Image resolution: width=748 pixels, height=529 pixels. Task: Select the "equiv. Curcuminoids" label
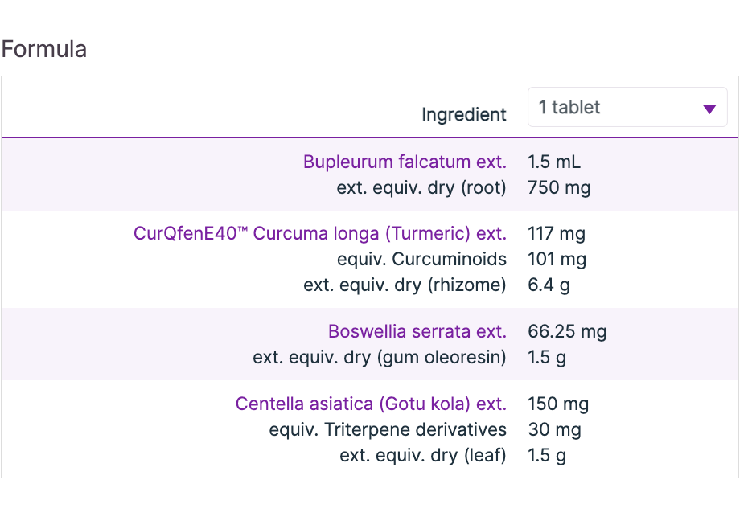[421, 260]
